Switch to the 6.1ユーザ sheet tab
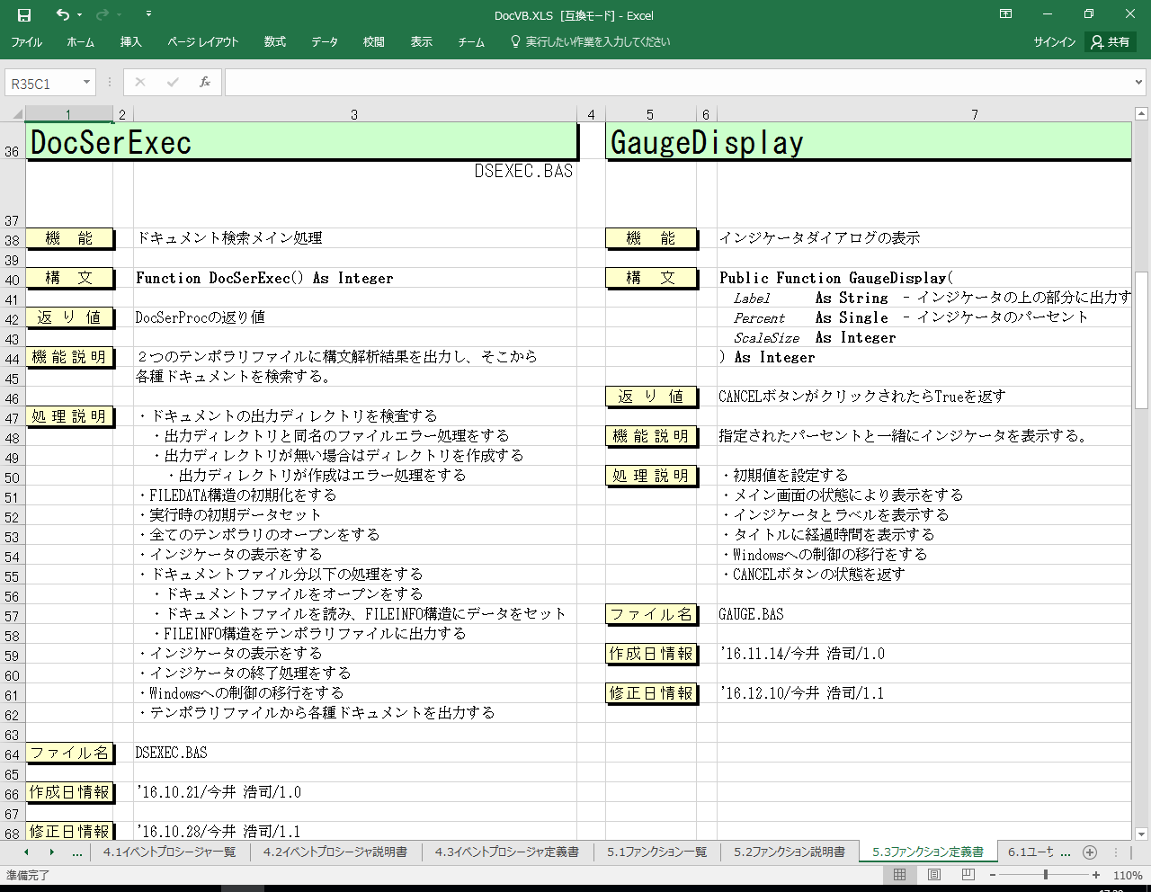The height and width of the screenshot is (892, 1151). (1031, 852)
